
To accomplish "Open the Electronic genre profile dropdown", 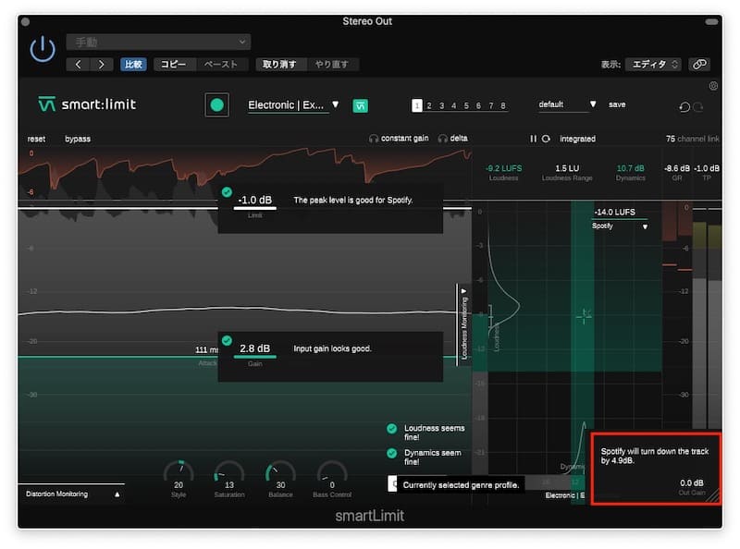I will coord(293,104).
